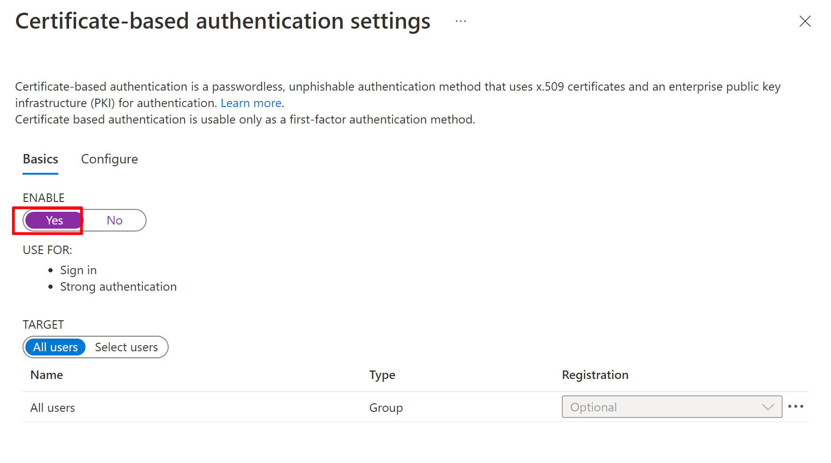Open the Configure tab
Screen dimensions: 831x463
[x=109, y=160]
